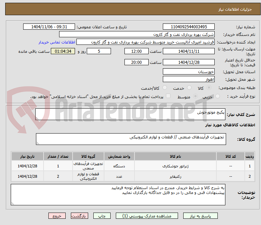Click the تاریخ نیاز column header
Screen dimensions: 261x225
[x=27, y=156]
